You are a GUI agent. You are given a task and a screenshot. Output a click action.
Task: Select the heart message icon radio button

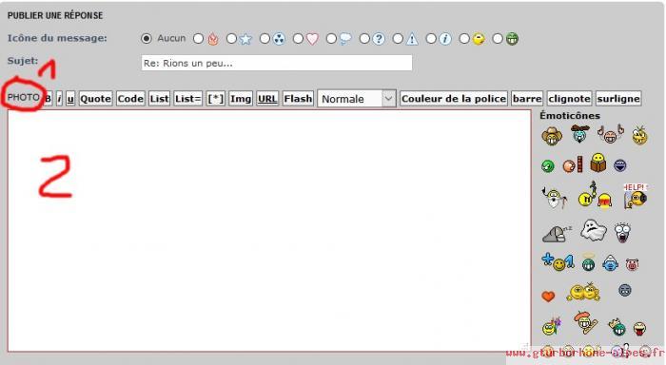pos(298,39)
